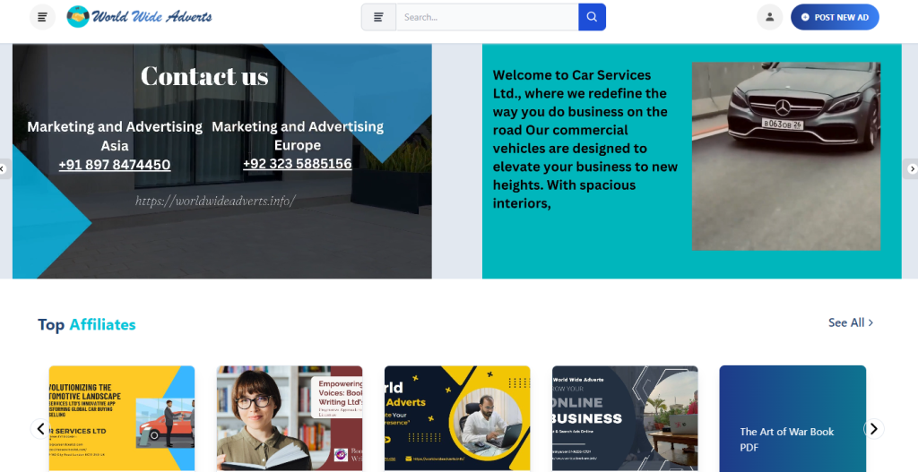Click the World Wide Adverts logo
Viewport: 918px width, 472px height.
[139, 16]
